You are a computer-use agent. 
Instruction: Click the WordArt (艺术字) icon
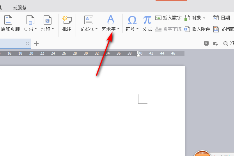pos(111,19)
